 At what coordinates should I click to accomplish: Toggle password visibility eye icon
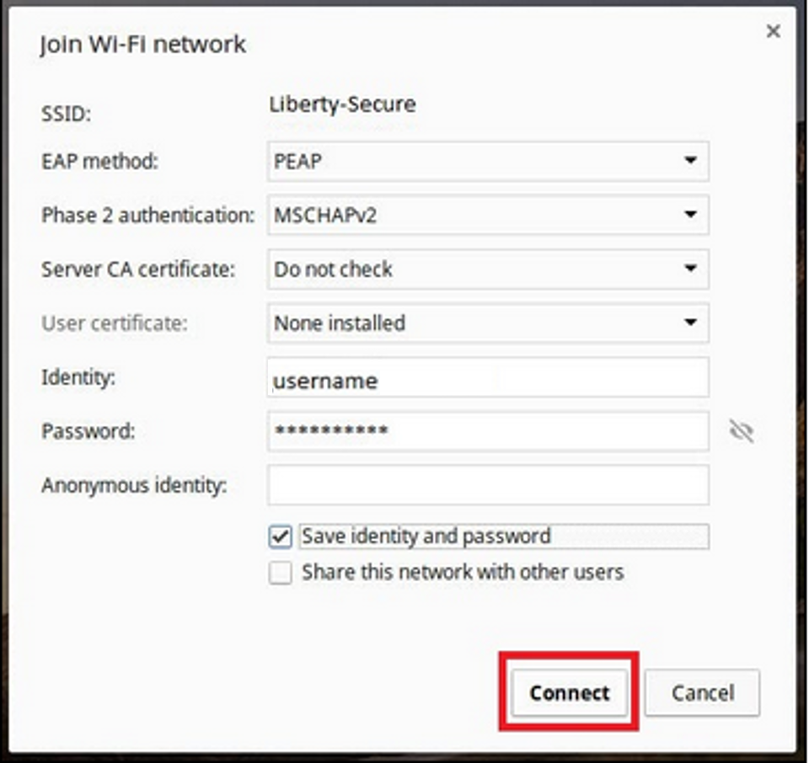[742, 432]
